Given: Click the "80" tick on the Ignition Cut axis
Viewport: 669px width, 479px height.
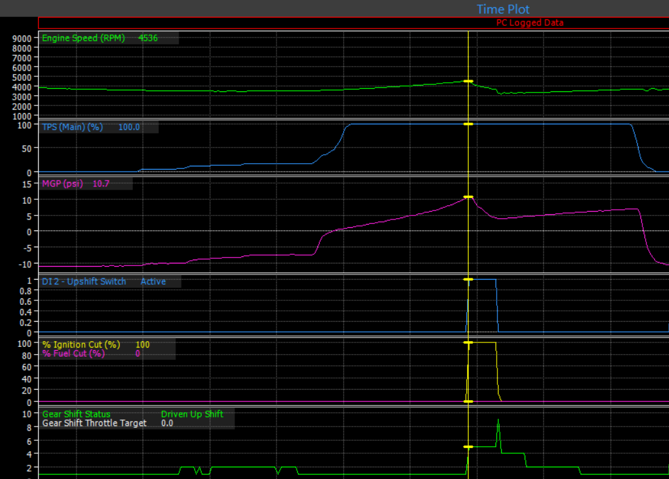Looking at the screenshot, I should [27, 356].
